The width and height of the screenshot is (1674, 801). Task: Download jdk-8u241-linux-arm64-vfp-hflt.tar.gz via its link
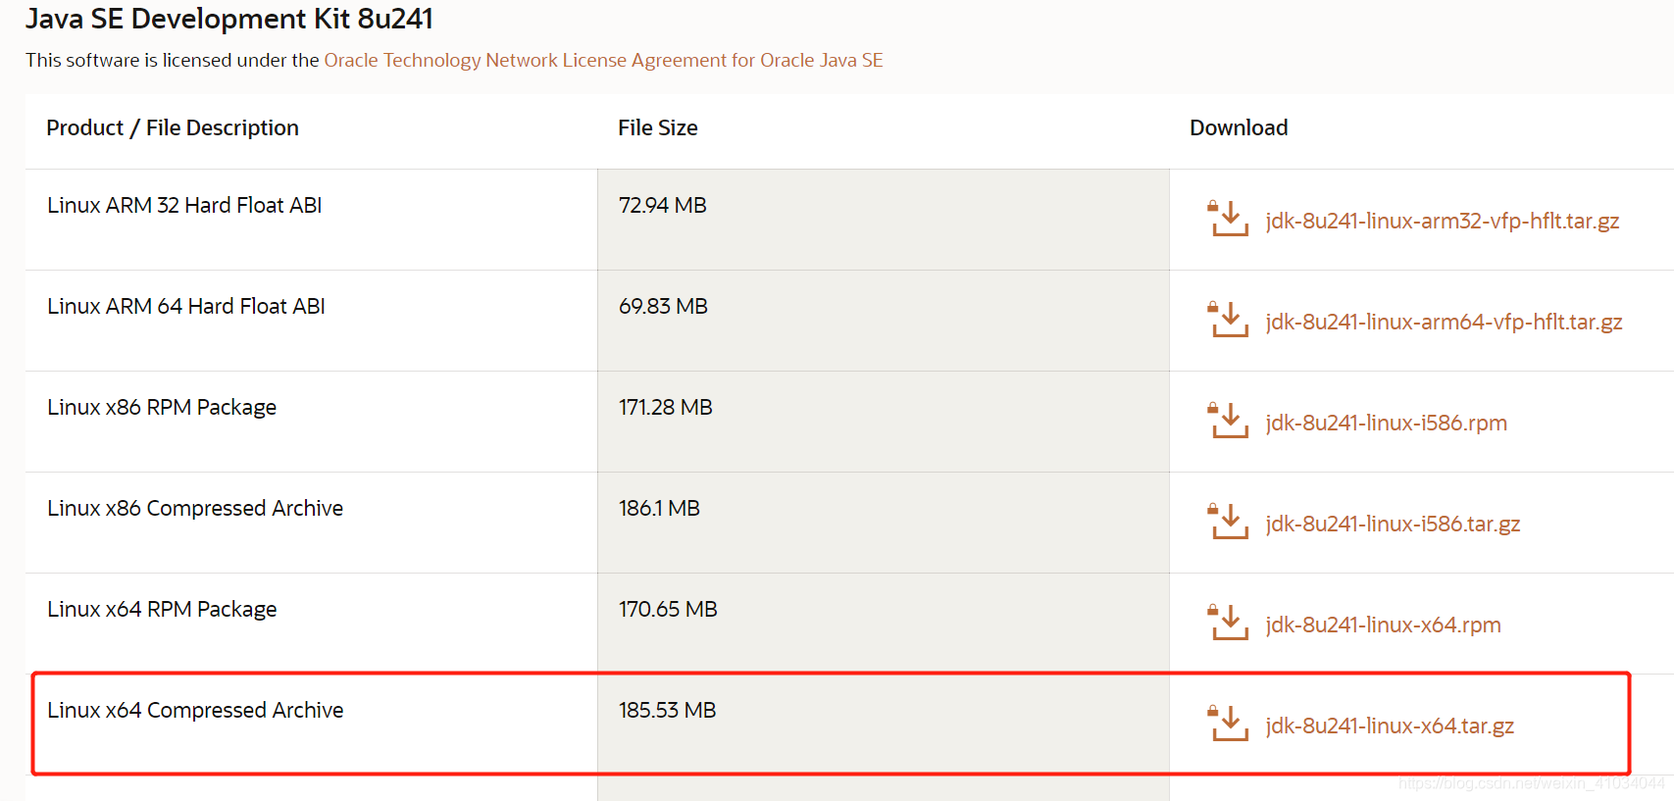coord(1444,323)
